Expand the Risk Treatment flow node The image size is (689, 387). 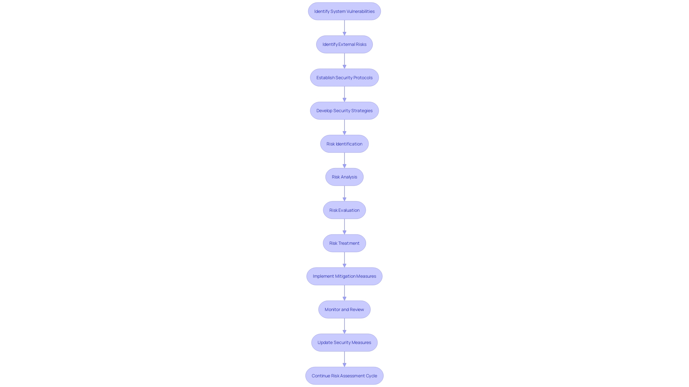pos(344,243)
